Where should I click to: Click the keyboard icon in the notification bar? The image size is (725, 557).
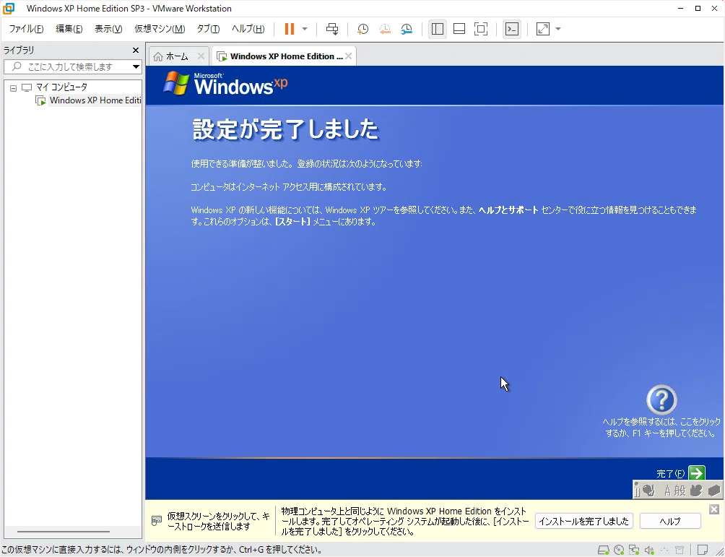156,521
